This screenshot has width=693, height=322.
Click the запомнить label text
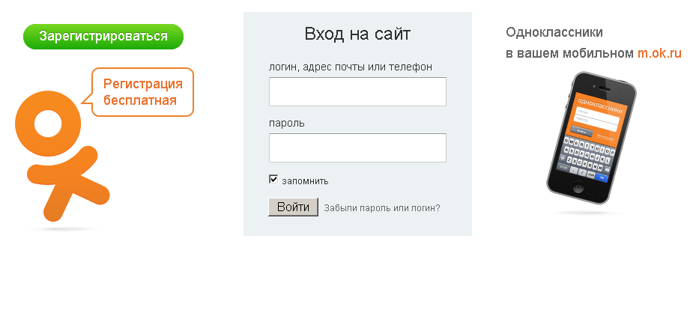click(x=305, y=180)
